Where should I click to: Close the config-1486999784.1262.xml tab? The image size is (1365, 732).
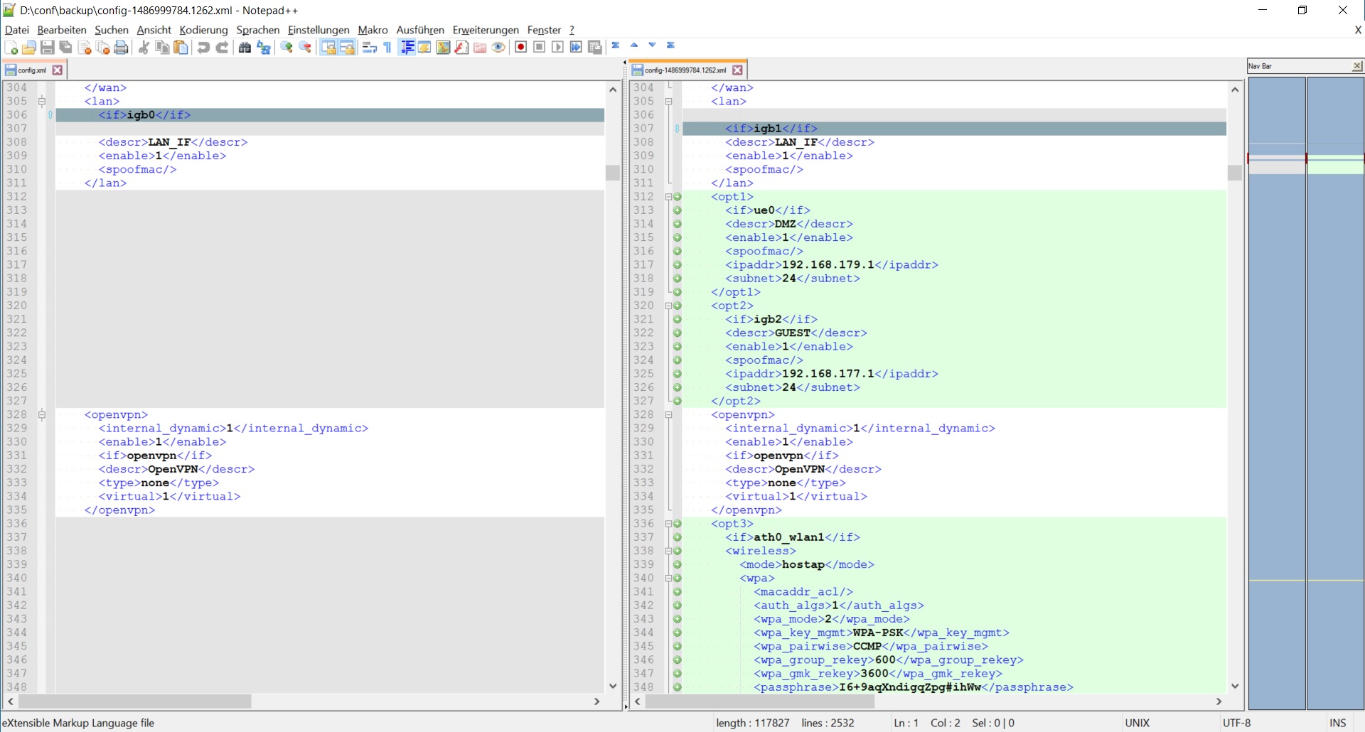[737, 70]
